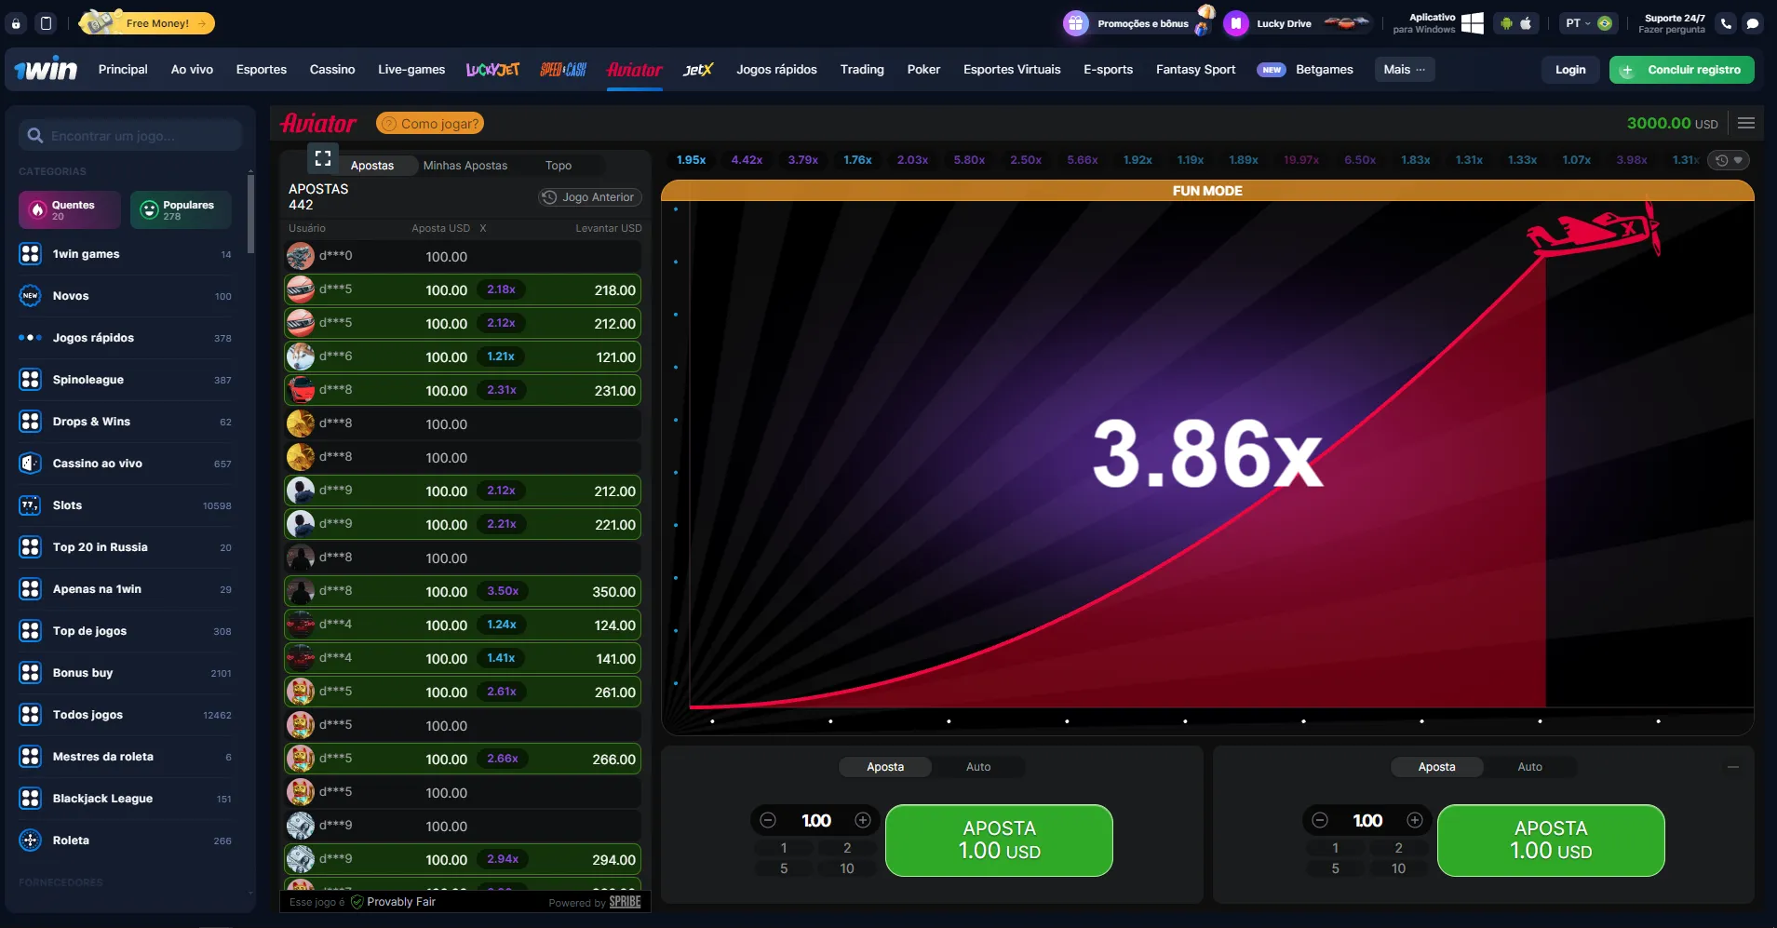Screen dimensions: 1777x928
Task: Open the Esportes section
Action: pyautogui.click(x=262, y=70)
